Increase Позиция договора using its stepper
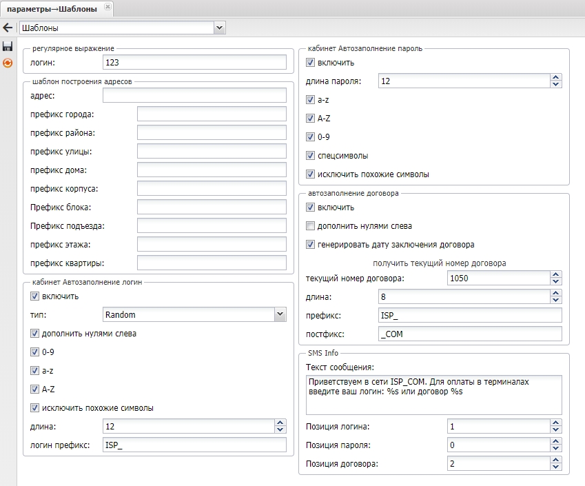585x486 pixels. [556, 459]
